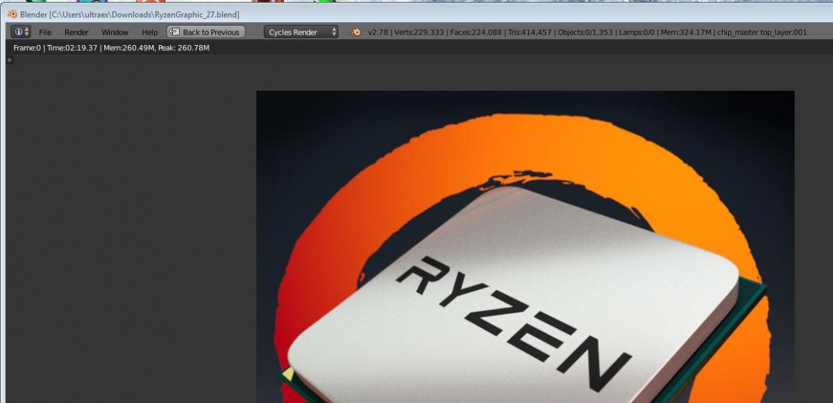Click the Blender icon in the title bar

tap(12, 15)
